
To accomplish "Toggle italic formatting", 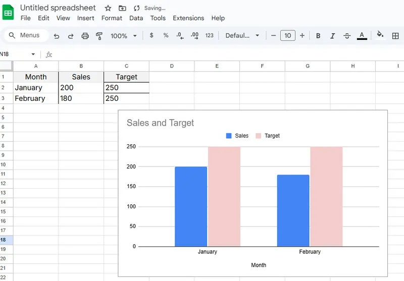I will [x=332, y=36].
